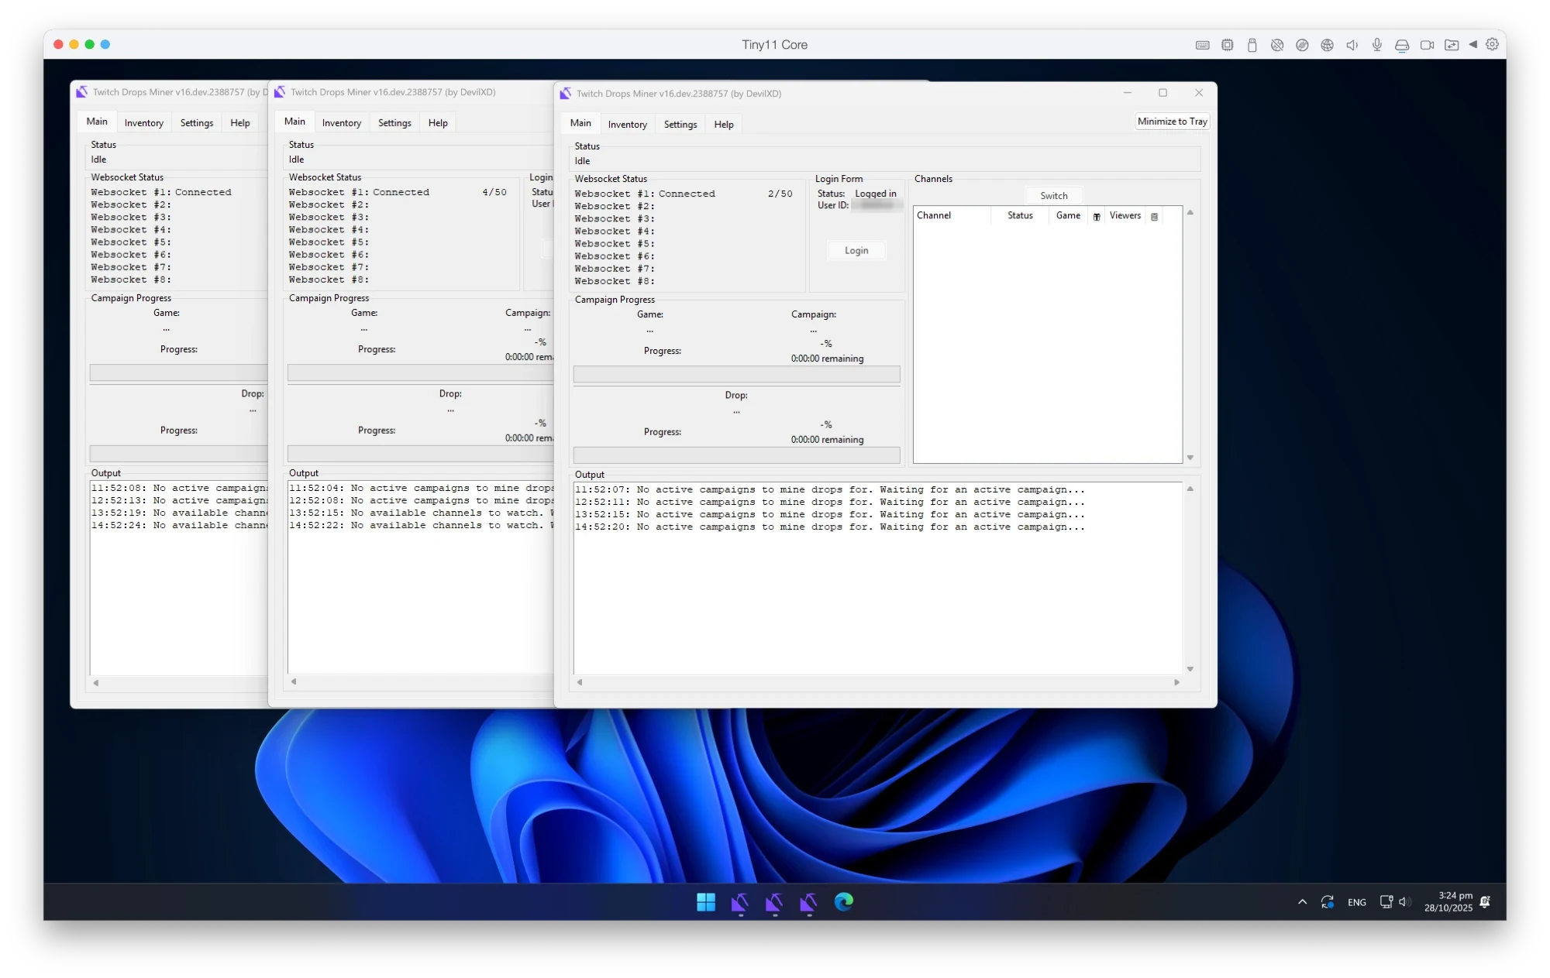The height and width of the screenshot is (978, 1550).
Task: Click the ENG language indicator in taskbar
Action: pos(1356,903)
